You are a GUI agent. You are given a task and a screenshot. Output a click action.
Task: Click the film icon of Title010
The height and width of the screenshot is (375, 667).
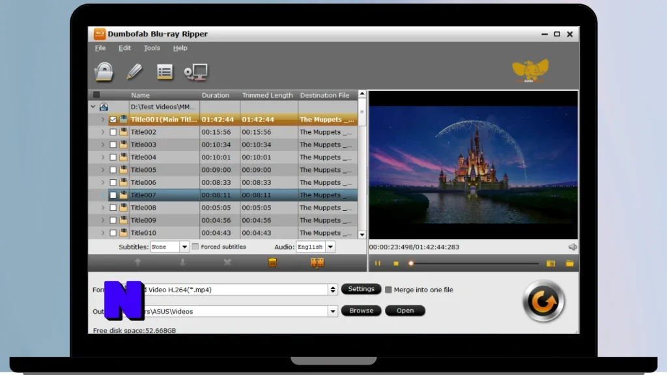tap(123, 232)
